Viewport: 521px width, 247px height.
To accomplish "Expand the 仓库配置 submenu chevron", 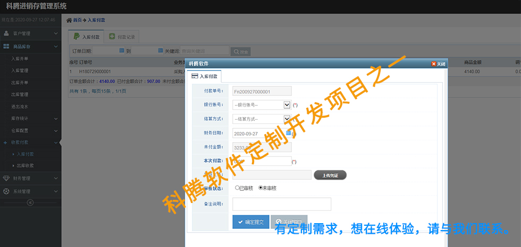I will point(56,131).
